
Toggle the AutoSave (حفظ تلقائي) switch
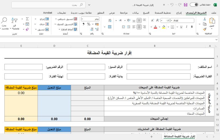point(194,5)
